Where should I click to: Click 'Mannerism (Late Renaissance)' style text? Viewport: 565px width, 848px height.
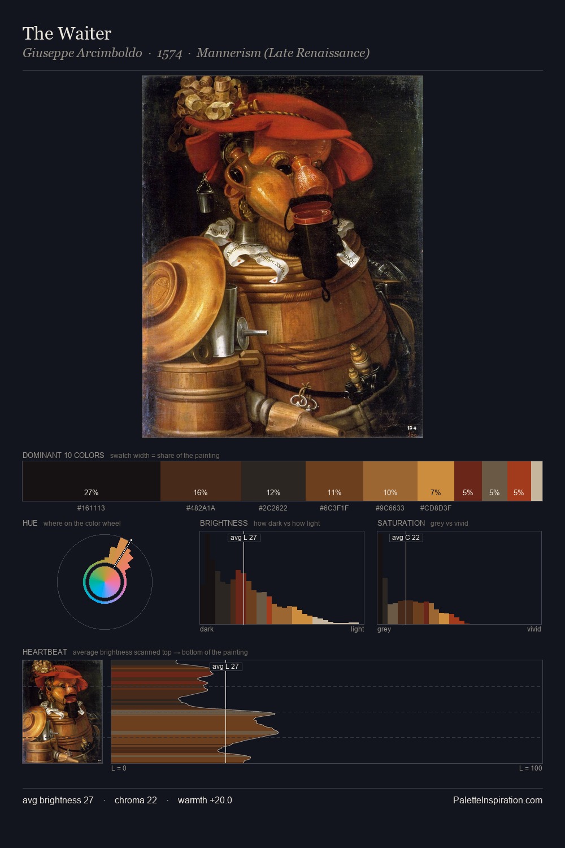tap(283, 53)
